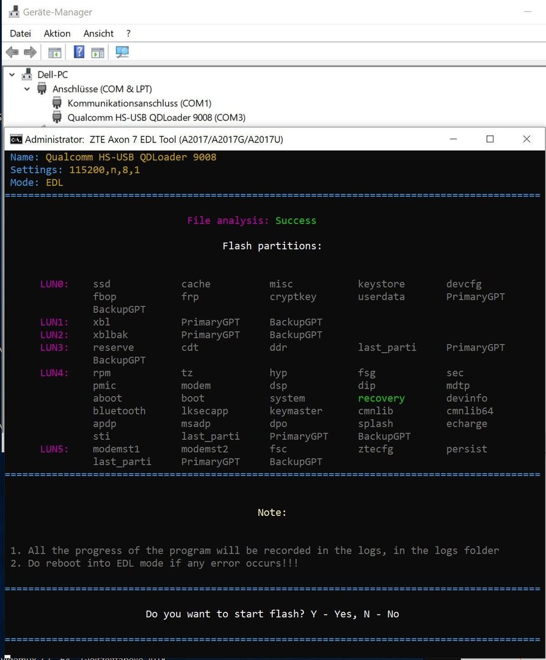Click the 'system' partition name
Screen dimensions: 546x660
pos(287,398)
